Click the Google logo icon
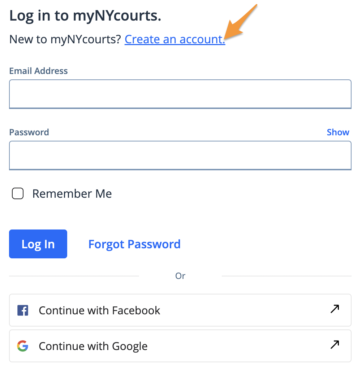This screenshot has height=376, width=362. point(23,346)
